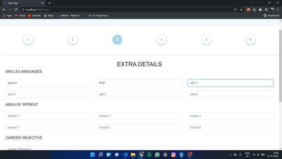This screenshot has width=282, height=159.
Task: Jump to step 6 in the stepper
Action: click(x=251, y=39)
